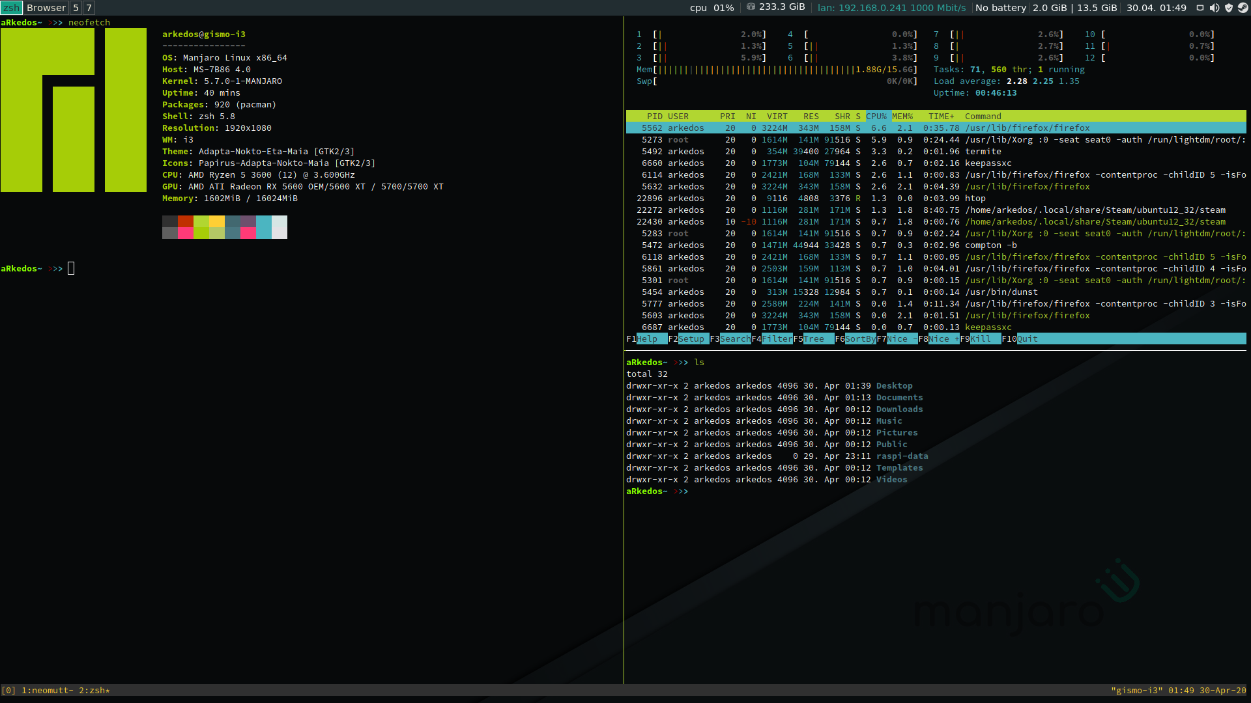Click F5 Tree to toggle tree view
Viewport: 1251px width, 703px height.
813,339
